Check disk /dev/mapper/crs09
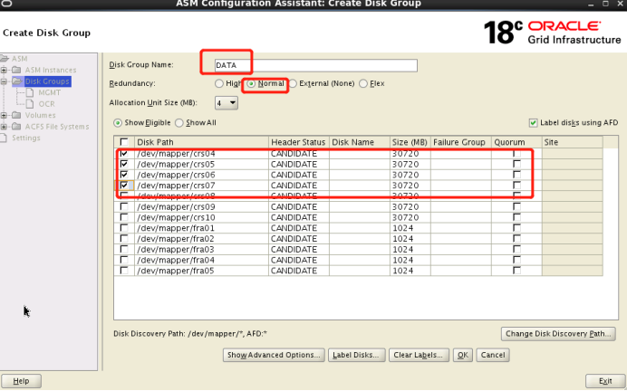The image size is (627, 391). point(124,206)
